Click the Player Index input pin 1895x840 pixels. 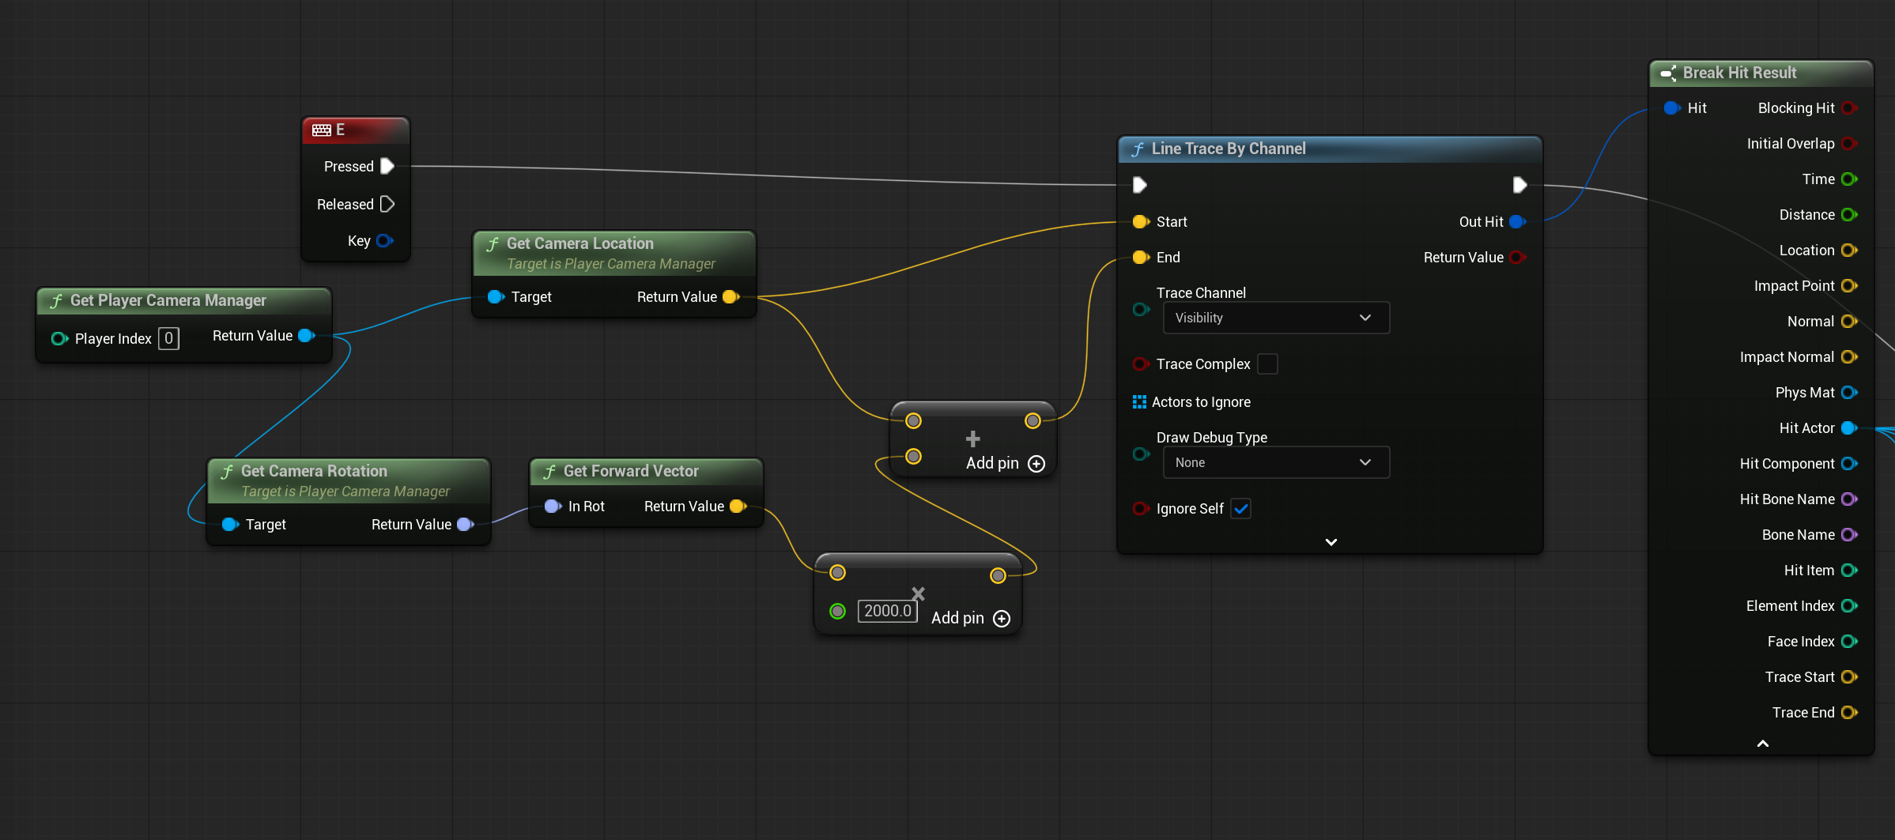point(59,338)
